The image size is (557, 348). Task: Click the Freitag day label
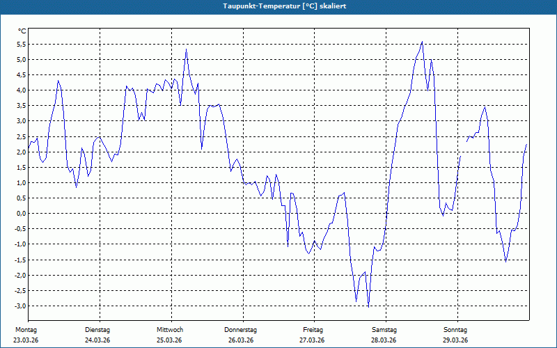313,330
